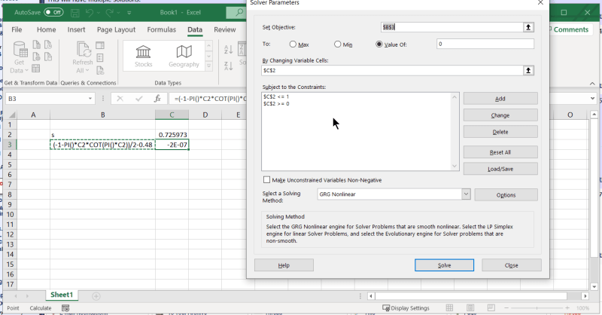Open the File tab
The height and width of the screenshot is (315, 602).
click(17, 29)
